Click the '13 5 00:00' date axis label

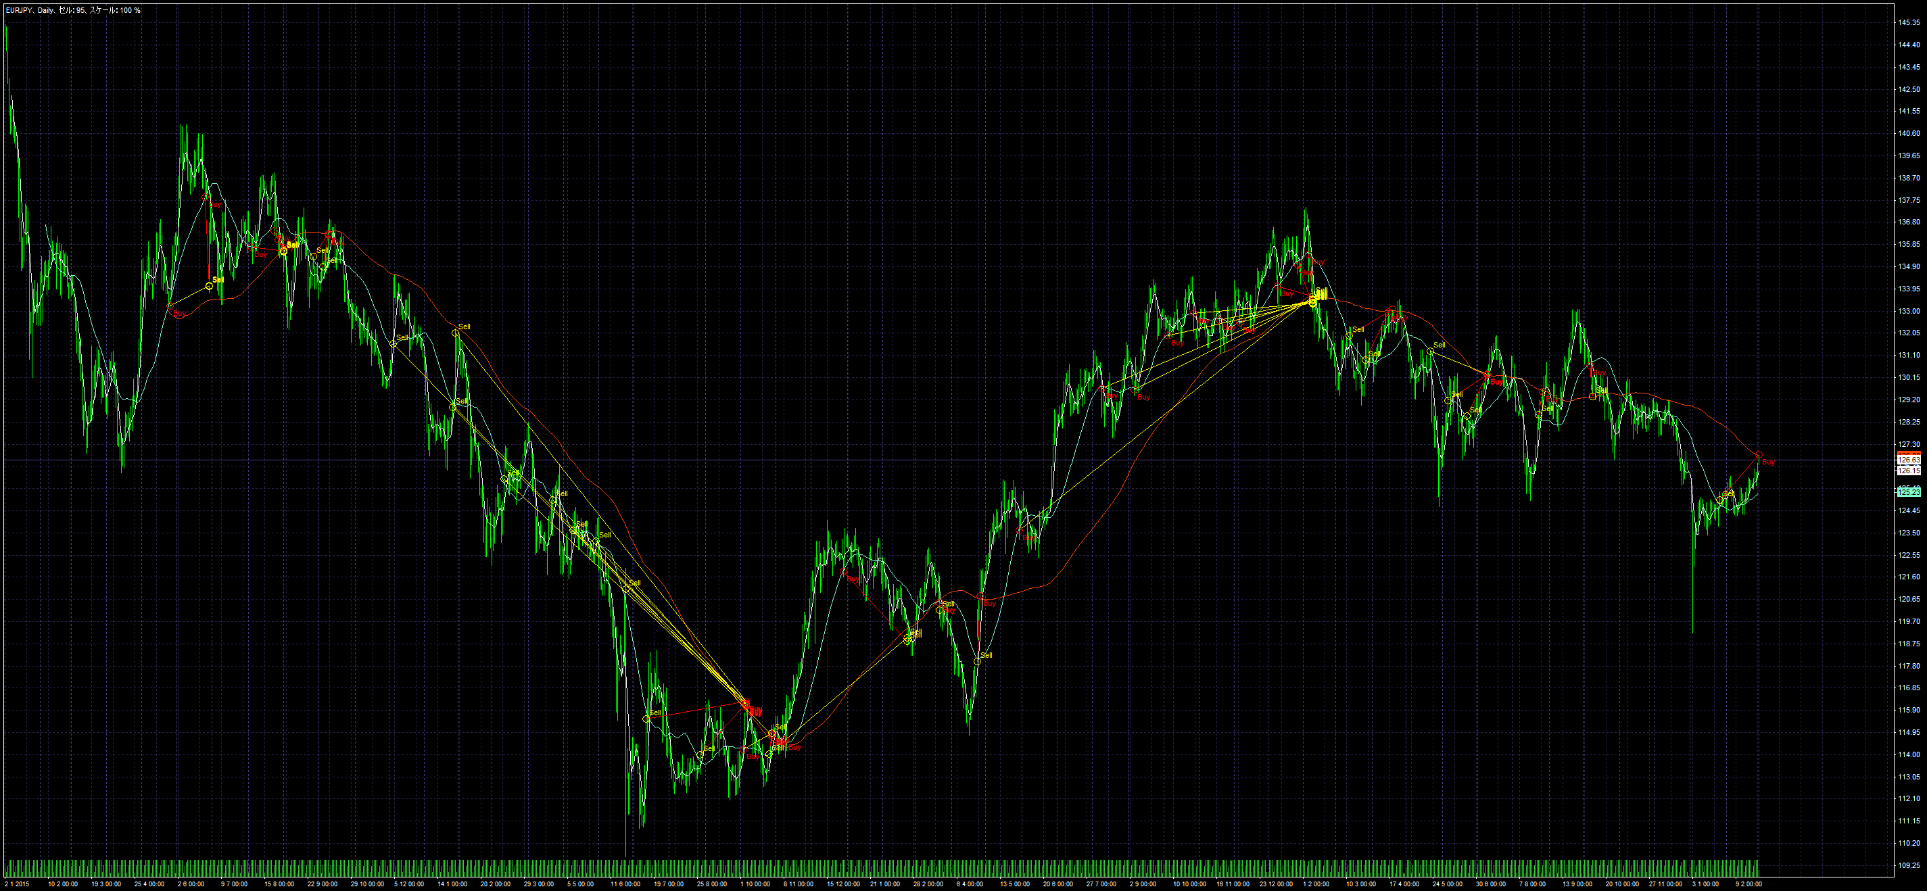coord(1015,884)
